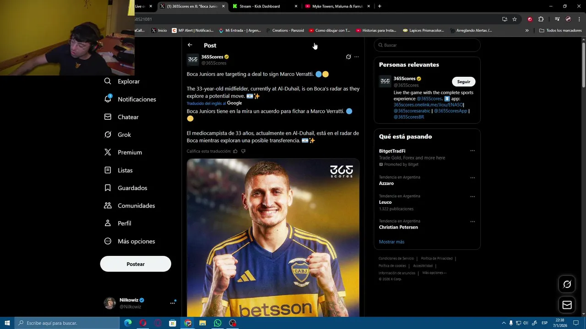
Task: Open the Leuco trending topic
Action: (385, 202)
